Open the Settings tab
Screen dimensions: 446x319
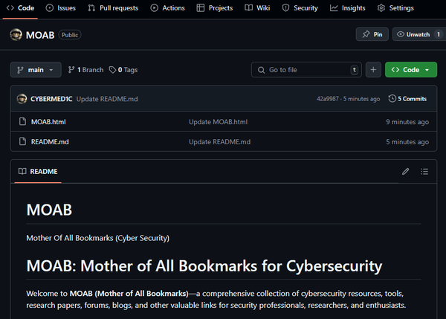point(395,8)
